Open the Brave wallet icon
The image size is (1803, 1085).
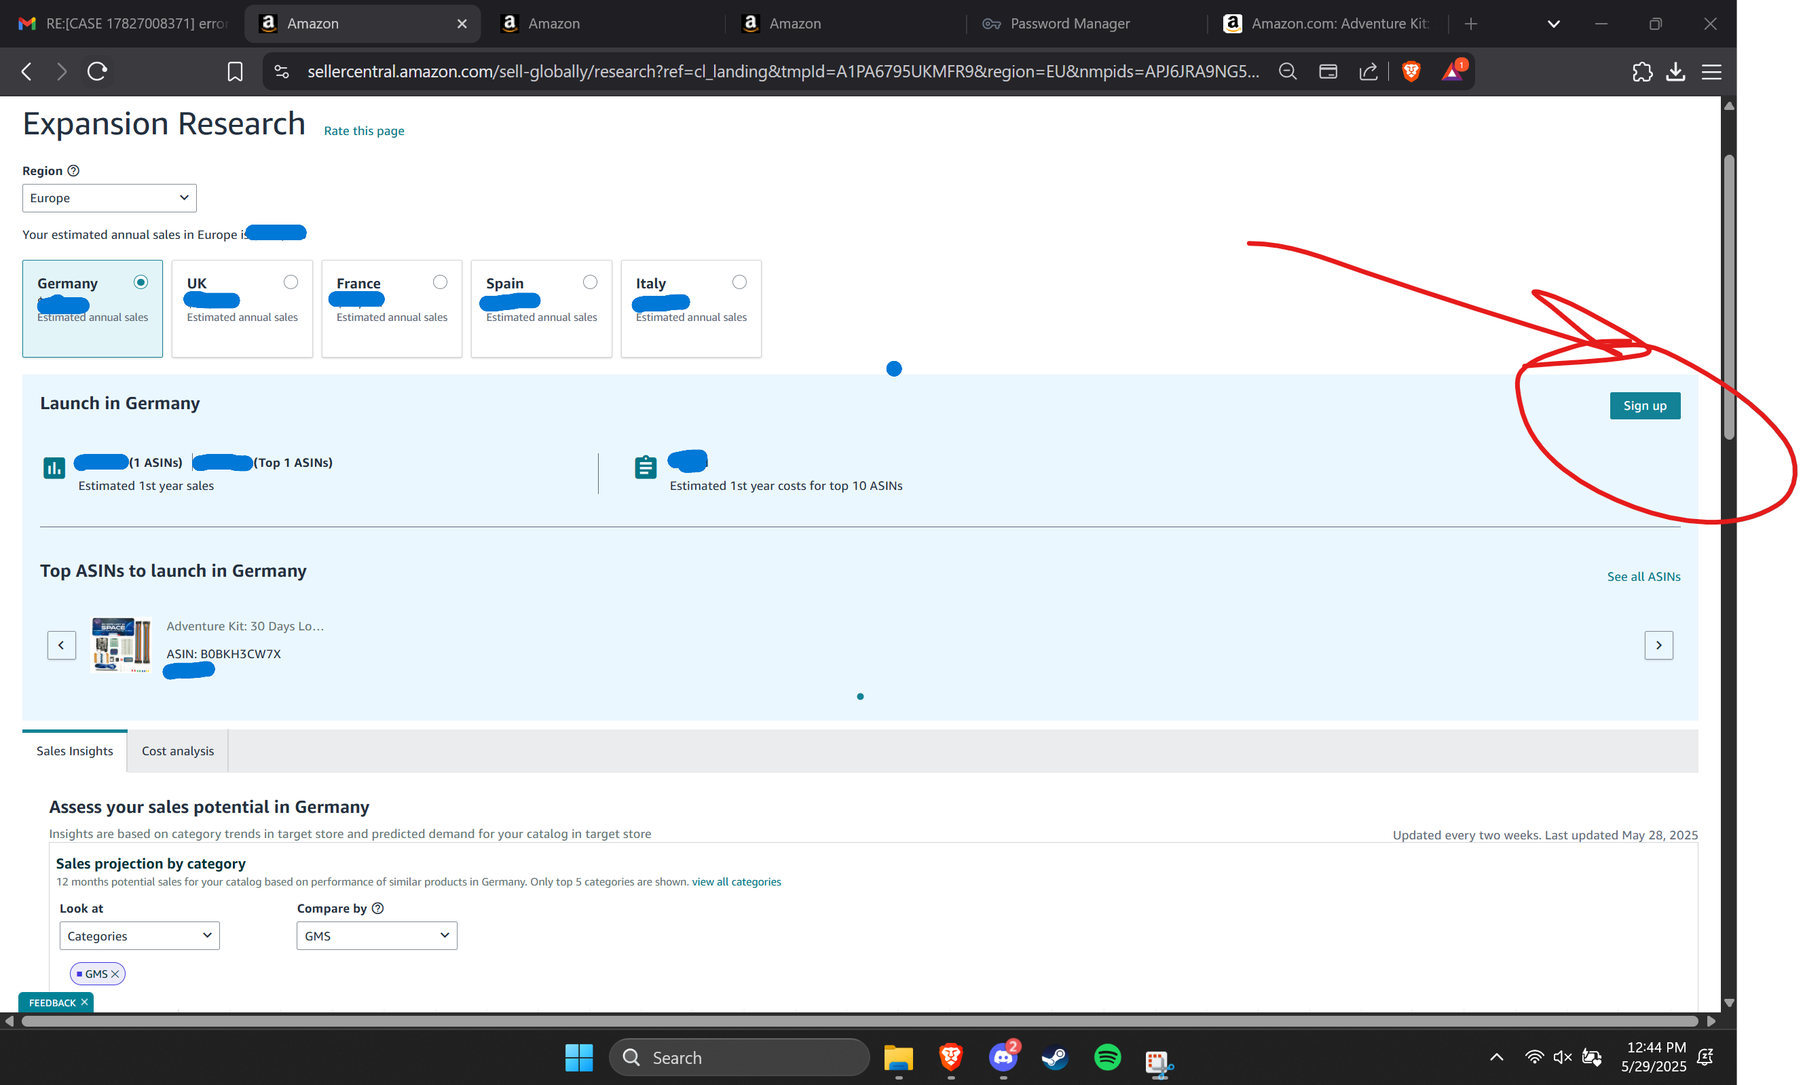[x=1328, y=72]
